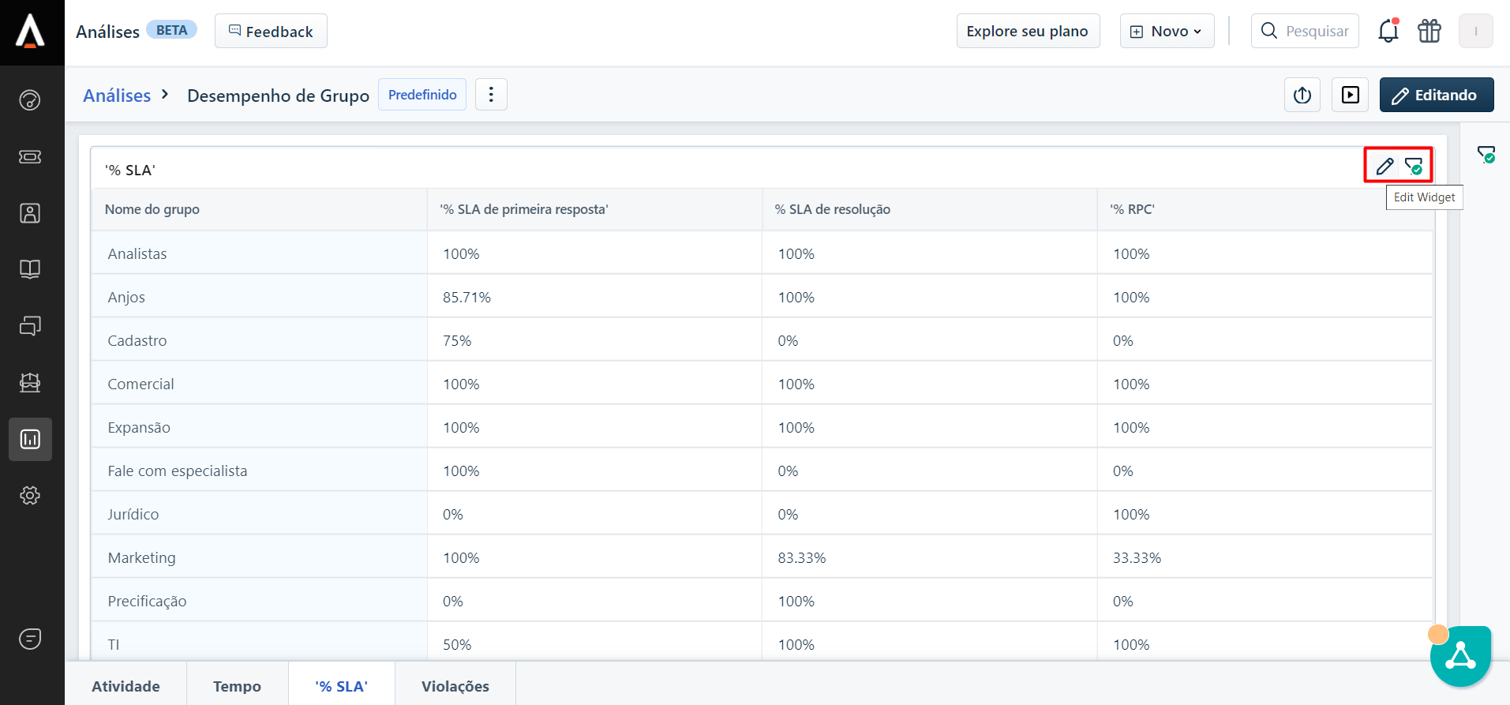1510x705 pixels.
Task: Open the widget filter icon beside pencil
Action: (1414, 166)
